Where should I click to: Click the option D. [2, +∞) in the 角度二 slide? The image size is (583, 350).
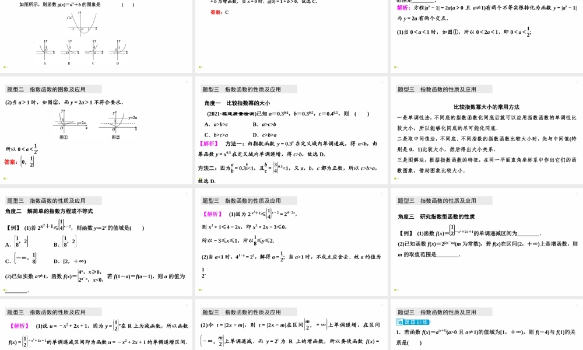pos(70,261)
